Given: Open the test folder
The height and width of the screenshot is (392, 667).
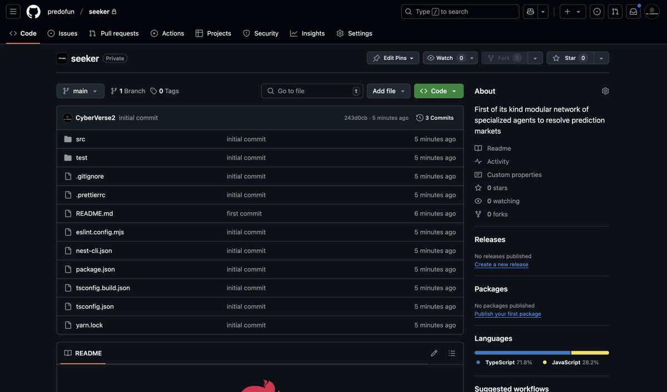Looking at the screenshot, I should click(82, 158).
